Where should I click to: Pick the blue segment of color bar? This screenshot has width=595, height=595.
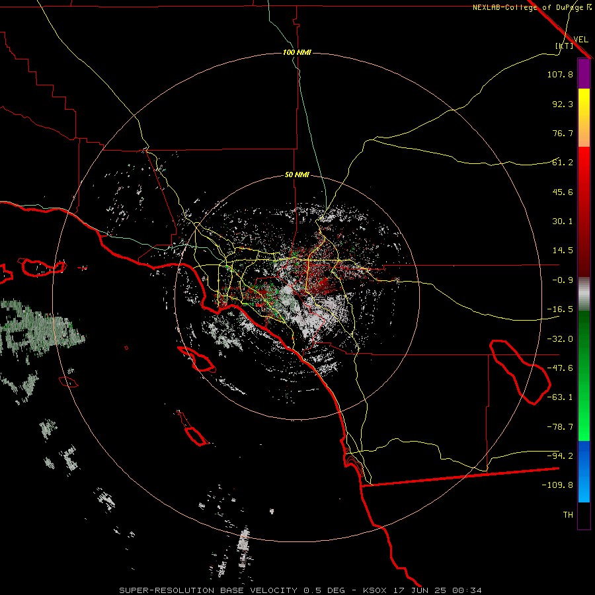pyautogui.click(x=584, y=471)
